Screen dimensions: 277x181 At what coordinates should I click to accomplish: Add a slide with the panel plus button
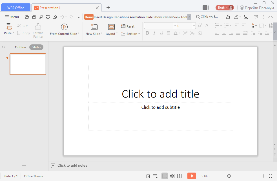[x=24, y=166]
